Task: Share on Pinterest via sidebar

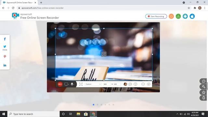Action: coord(5,57)
